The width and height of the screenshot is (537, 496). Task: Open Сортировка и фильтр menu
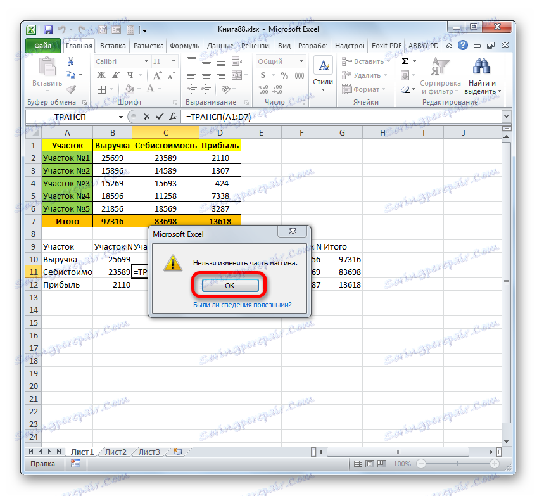coord(440,76)
